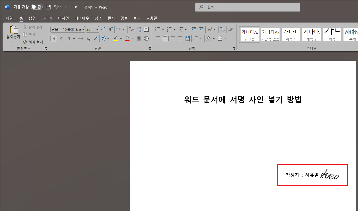Image resolution: width=358 pixels, height=211 pixels.
Task: Open the font name dropdown
Action: click(83, 29)
